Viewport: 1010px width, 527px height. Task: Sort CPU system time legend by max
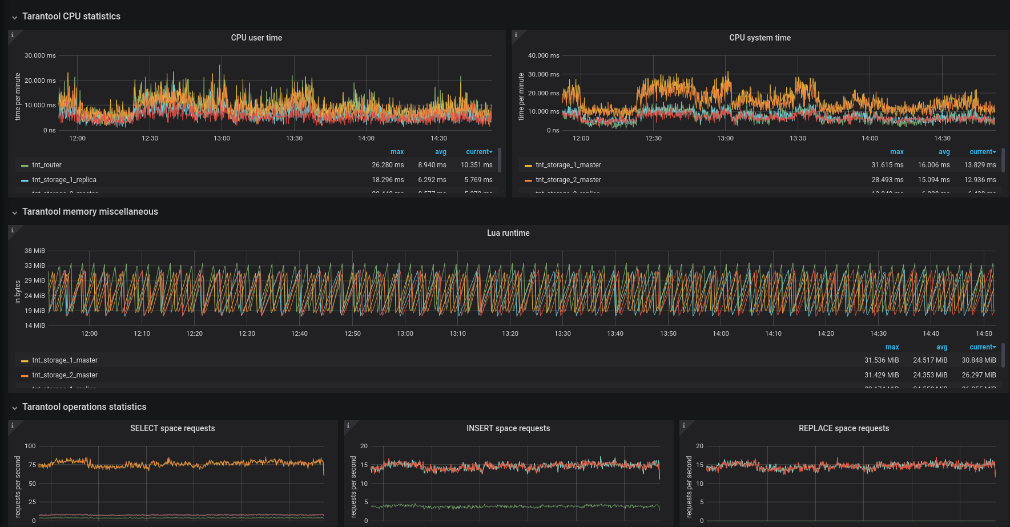[897, 152]
